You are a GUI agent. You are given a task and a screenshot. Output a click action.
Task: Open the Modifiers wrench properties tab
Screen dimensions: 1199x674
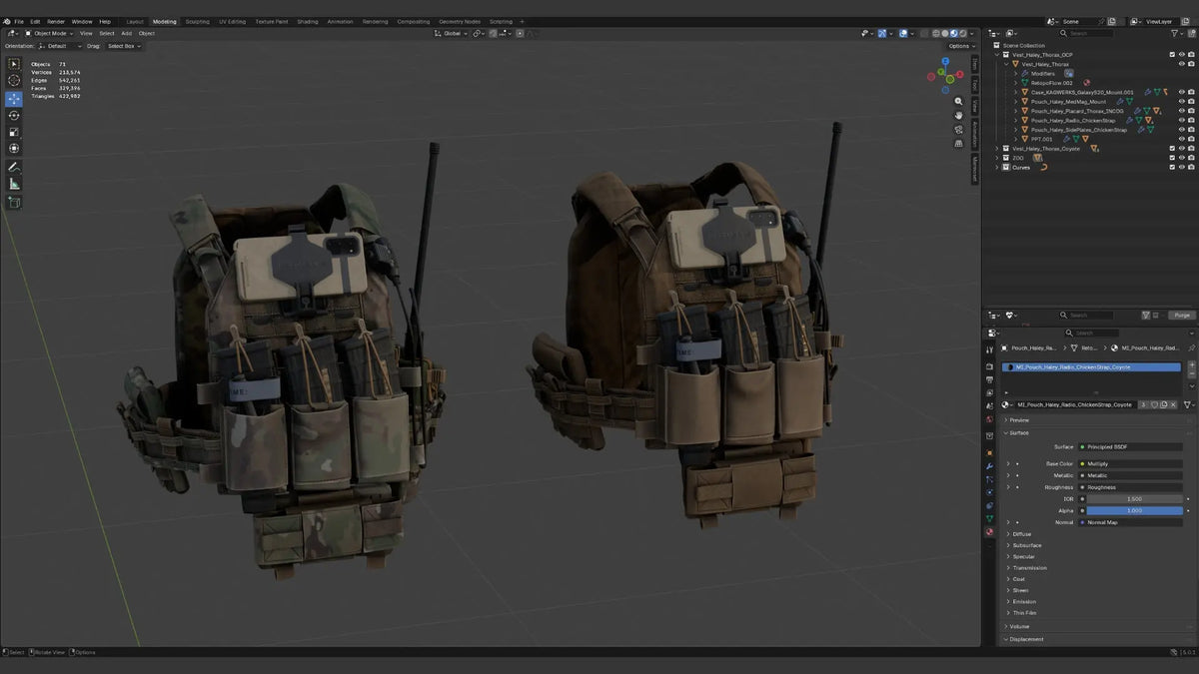[989, 466]
